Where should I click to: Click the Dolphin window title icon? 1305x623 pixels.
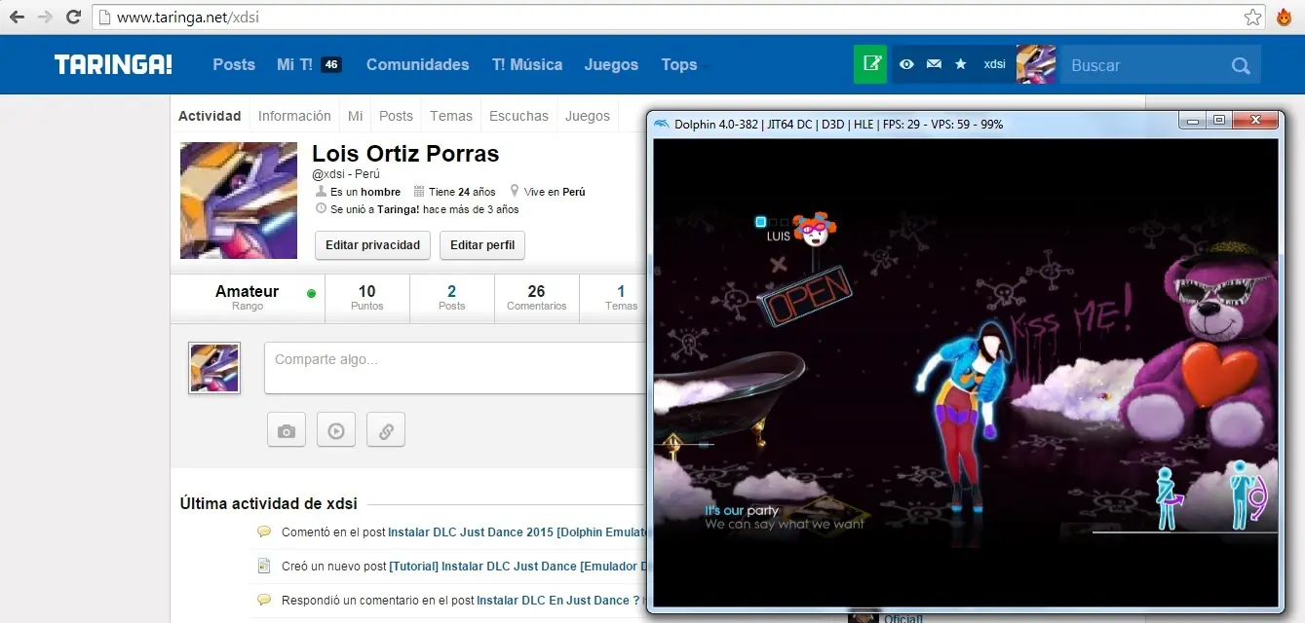point(662,124)
